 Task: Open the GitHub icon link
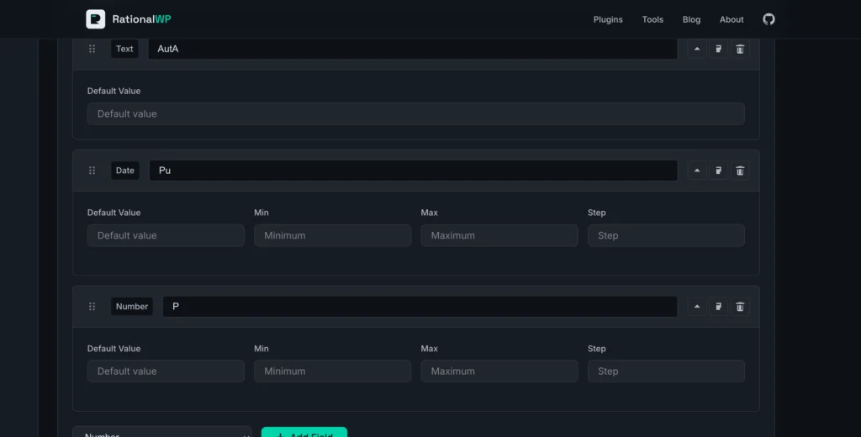pos(769,19)
